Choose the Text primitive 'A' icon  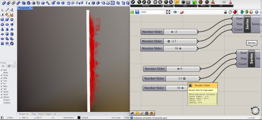point(171,2)
